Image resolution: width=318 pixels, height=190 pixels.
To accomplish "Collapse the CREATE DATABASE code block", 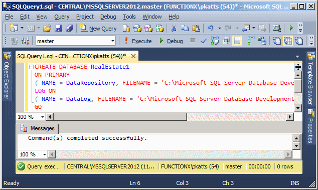I will pyautogui.click(x=31, y=67).
